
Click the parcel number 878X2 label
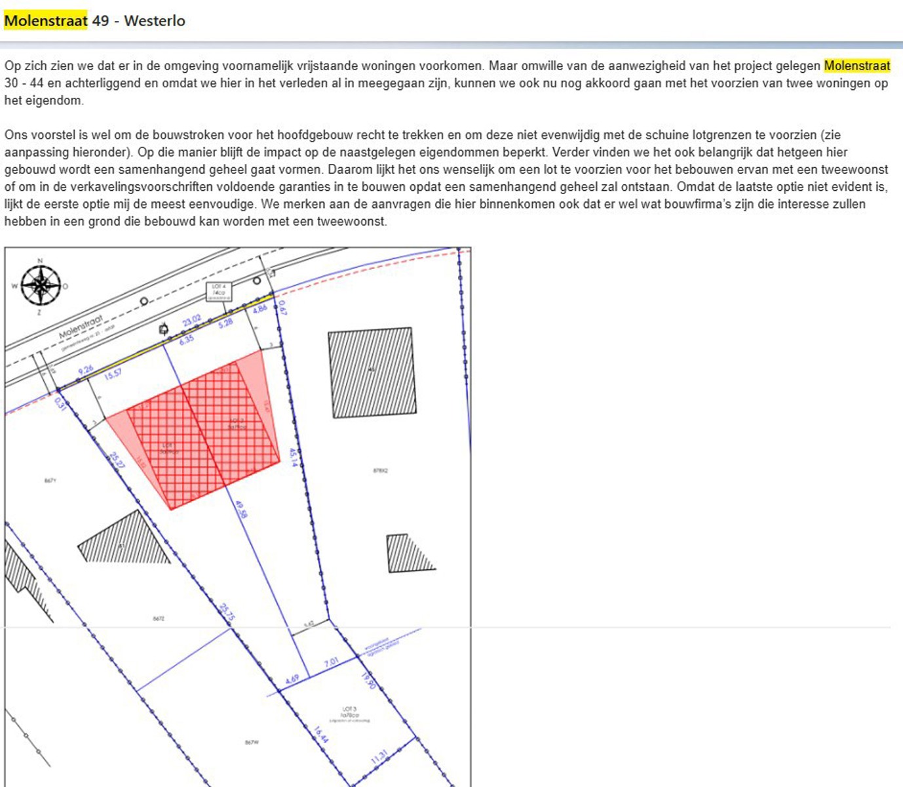tap(380, 471)
